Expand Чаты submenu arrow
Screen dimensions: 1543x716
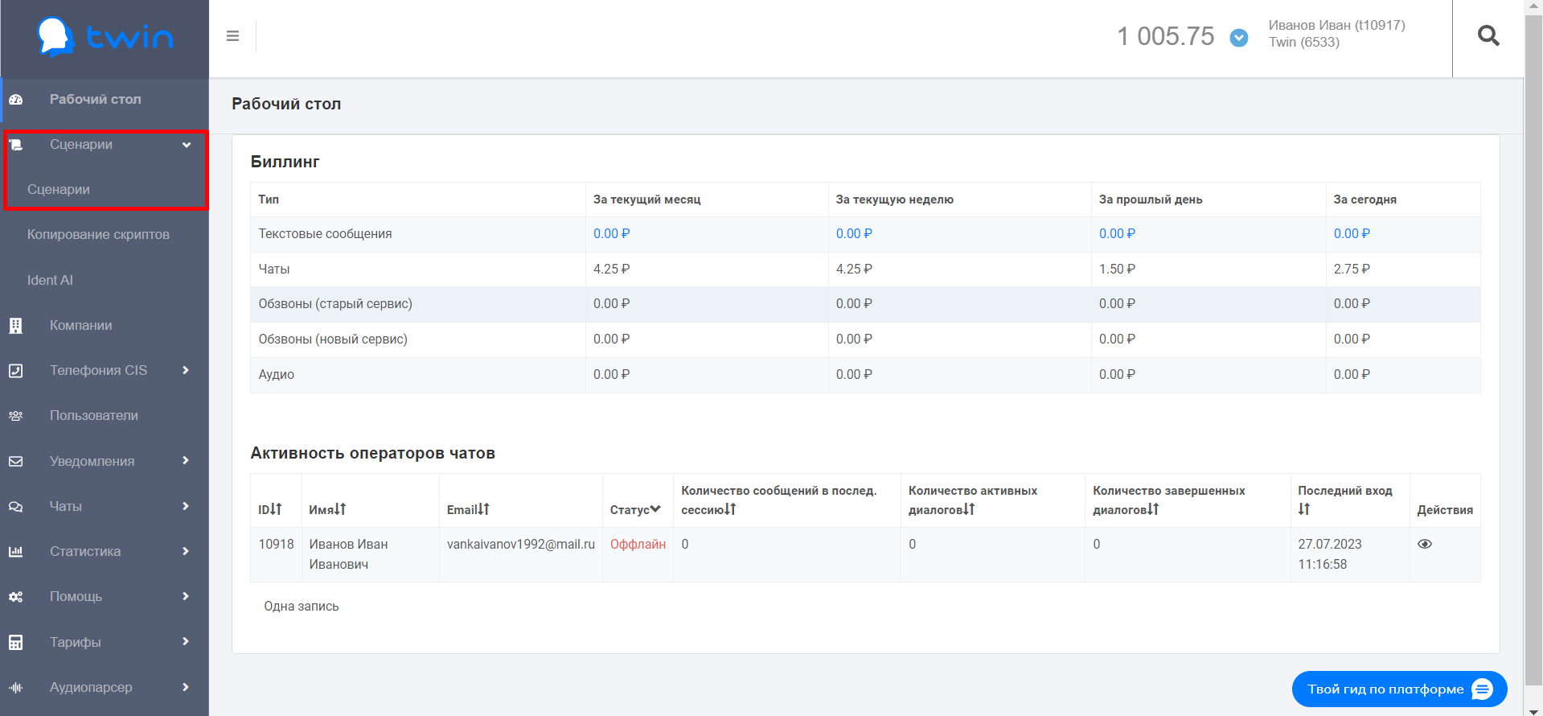(x=186, y=506)
